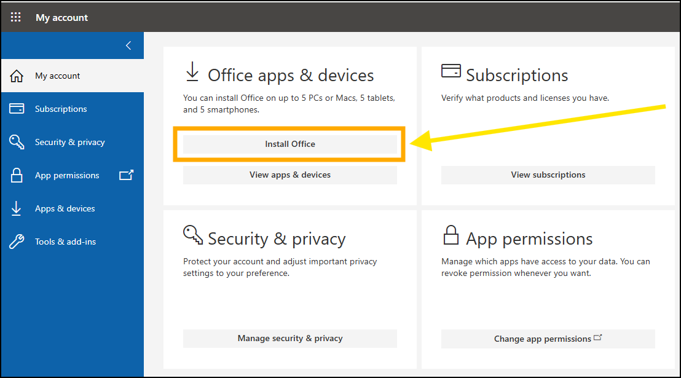The height and width of the screenshot is (378, 681).
Task: Open the app launcher waffle menu
Action: point(15,17)
